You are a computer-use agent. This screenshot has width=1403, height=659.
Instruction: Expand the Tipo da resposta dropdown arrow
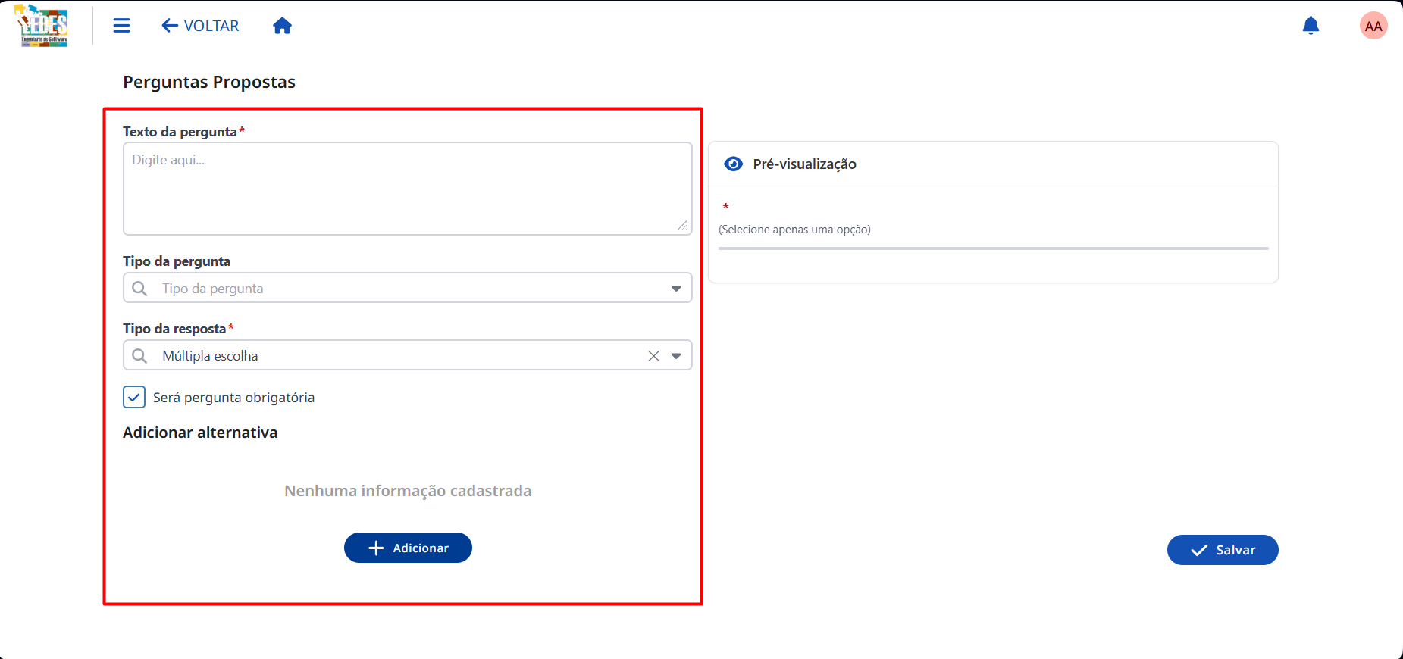coord(676,356)
